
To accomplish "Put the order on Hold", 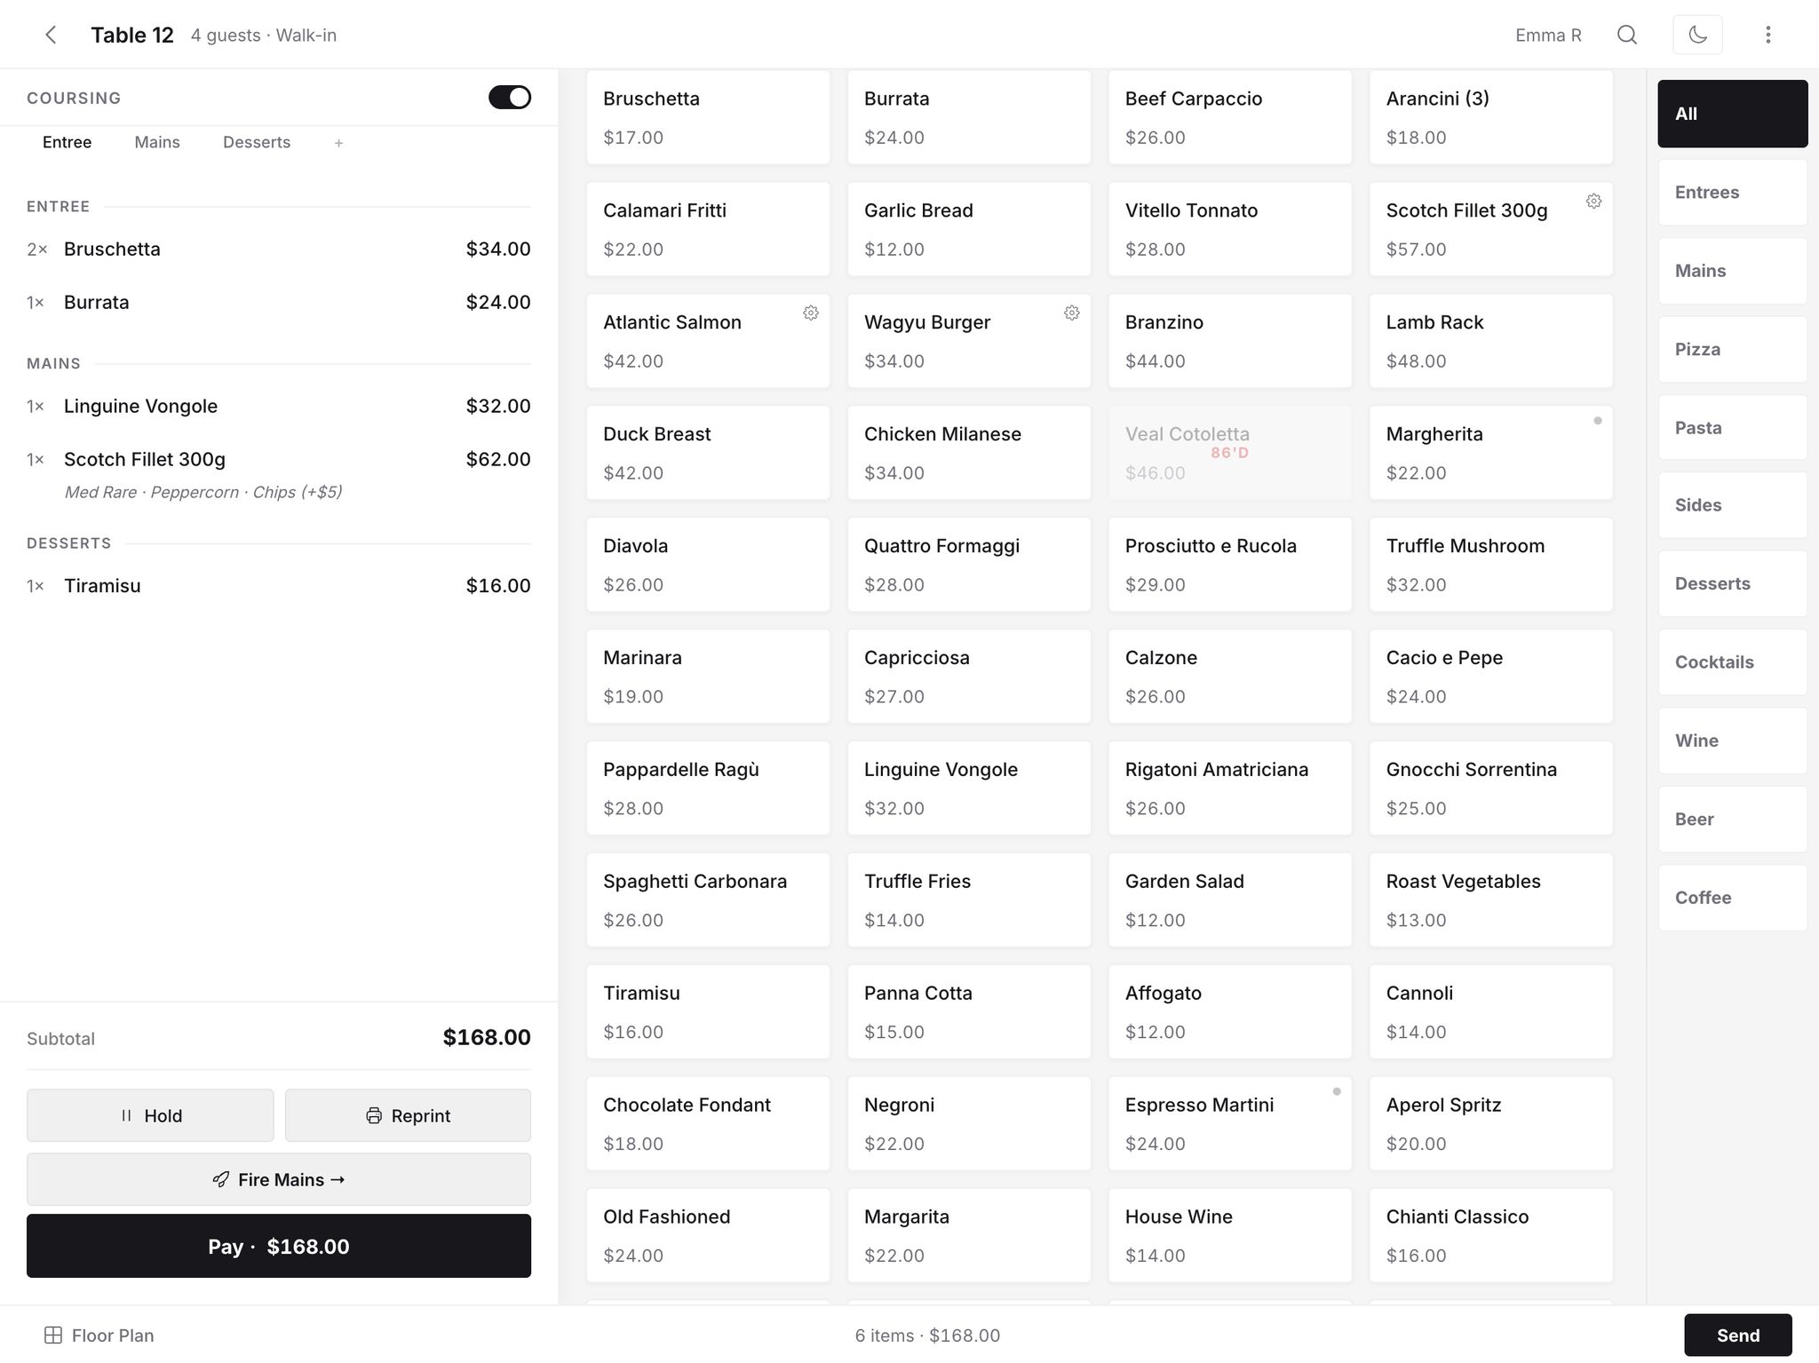I will coord(150,1115).
